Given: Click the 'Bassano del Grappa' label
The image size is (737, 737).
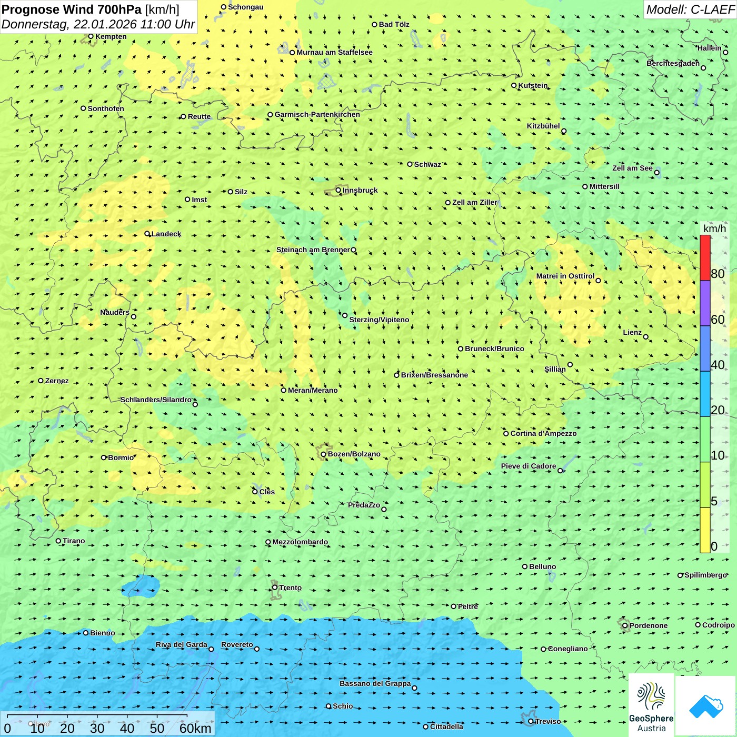Looking at the screenshot, I should coord(375,683).
